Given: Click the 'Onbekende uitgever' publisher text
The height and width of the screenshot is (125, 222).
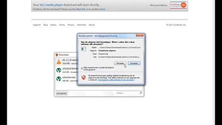Looking at the screenshot, I should click(x=107, y=51).
